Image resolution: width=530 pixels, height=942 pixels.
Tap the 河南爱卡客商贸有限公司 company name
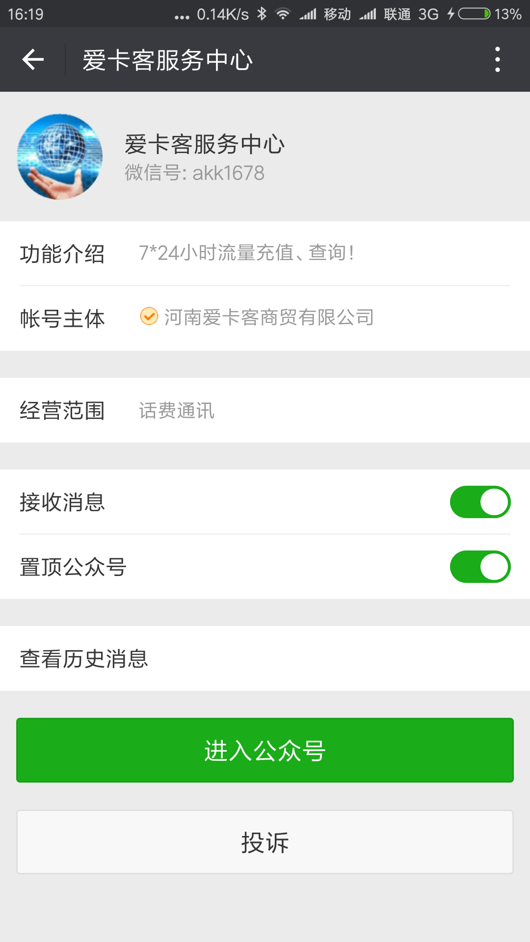tap(269, 317)
